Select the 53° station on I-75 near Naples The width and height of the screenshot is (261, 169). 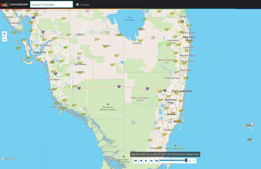tap(75, 86)
